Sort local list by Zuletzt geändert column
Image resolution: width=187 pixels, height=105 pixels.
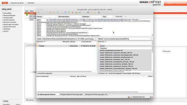click(x=89, y=42)
